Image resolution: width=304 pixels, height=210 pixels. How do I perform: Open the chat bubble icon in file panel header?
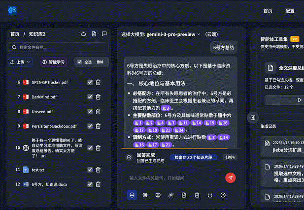click(x=104, y=34)
